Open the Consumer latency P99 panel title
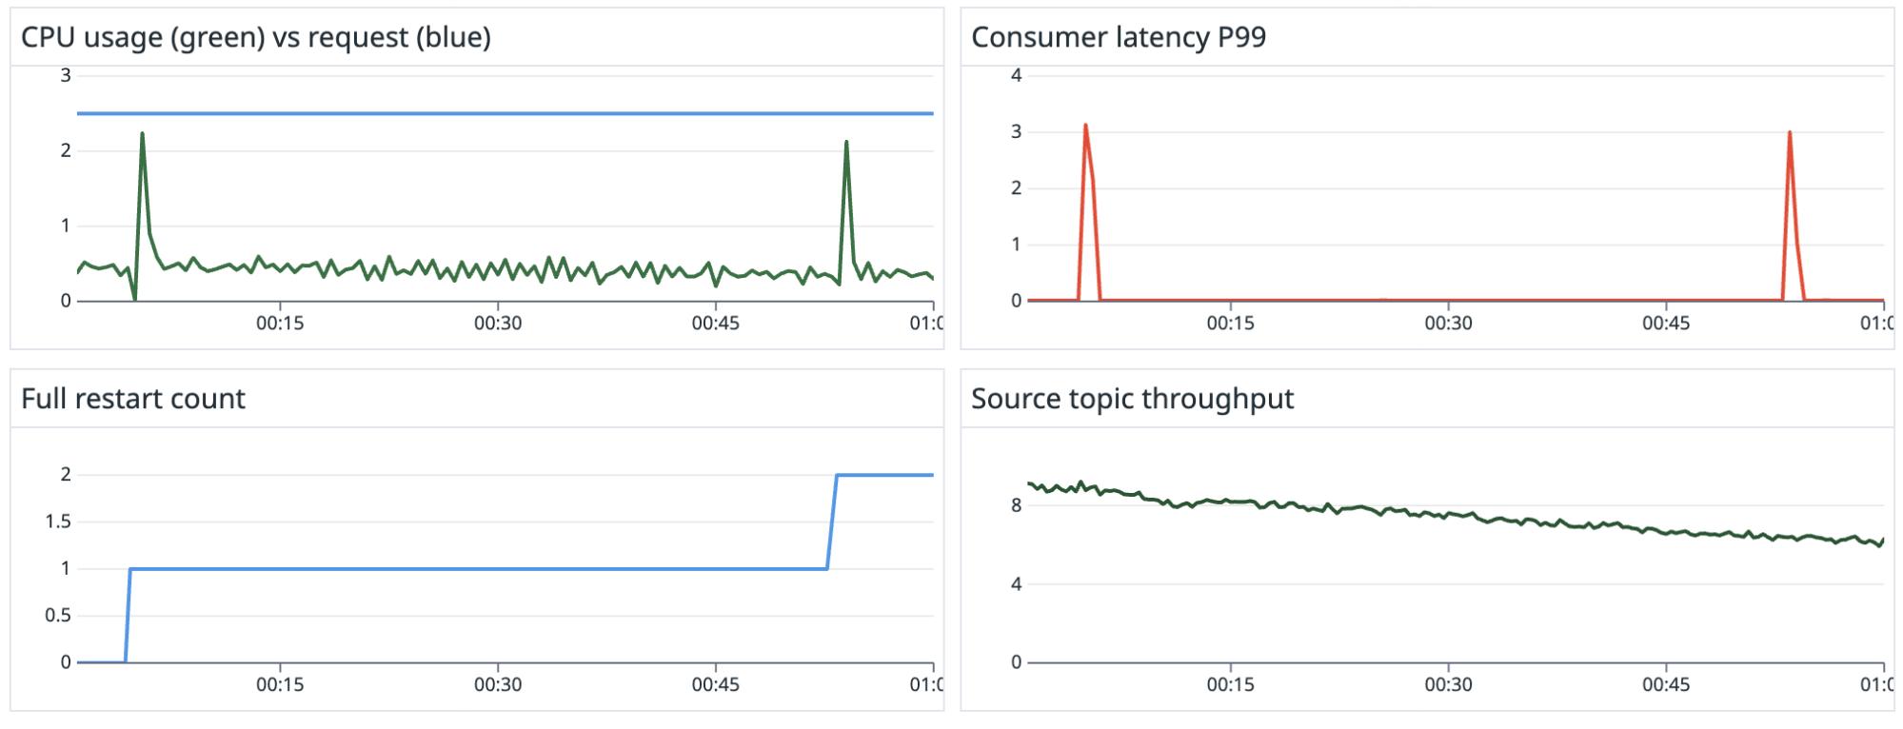This screenshot has width=1903, height=729. pos(1118,37)
